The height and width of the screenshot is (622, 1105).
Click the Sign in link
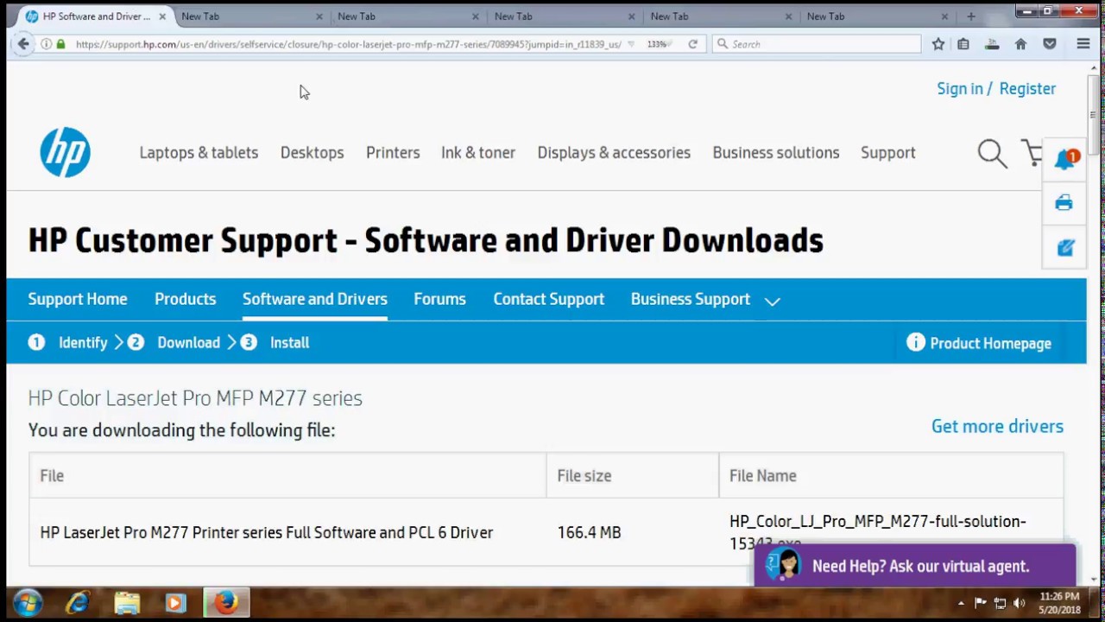[960, 89]
